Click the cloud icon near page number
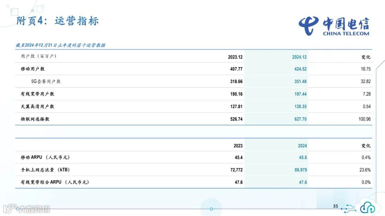385x216 pixels. pos(368,208)
